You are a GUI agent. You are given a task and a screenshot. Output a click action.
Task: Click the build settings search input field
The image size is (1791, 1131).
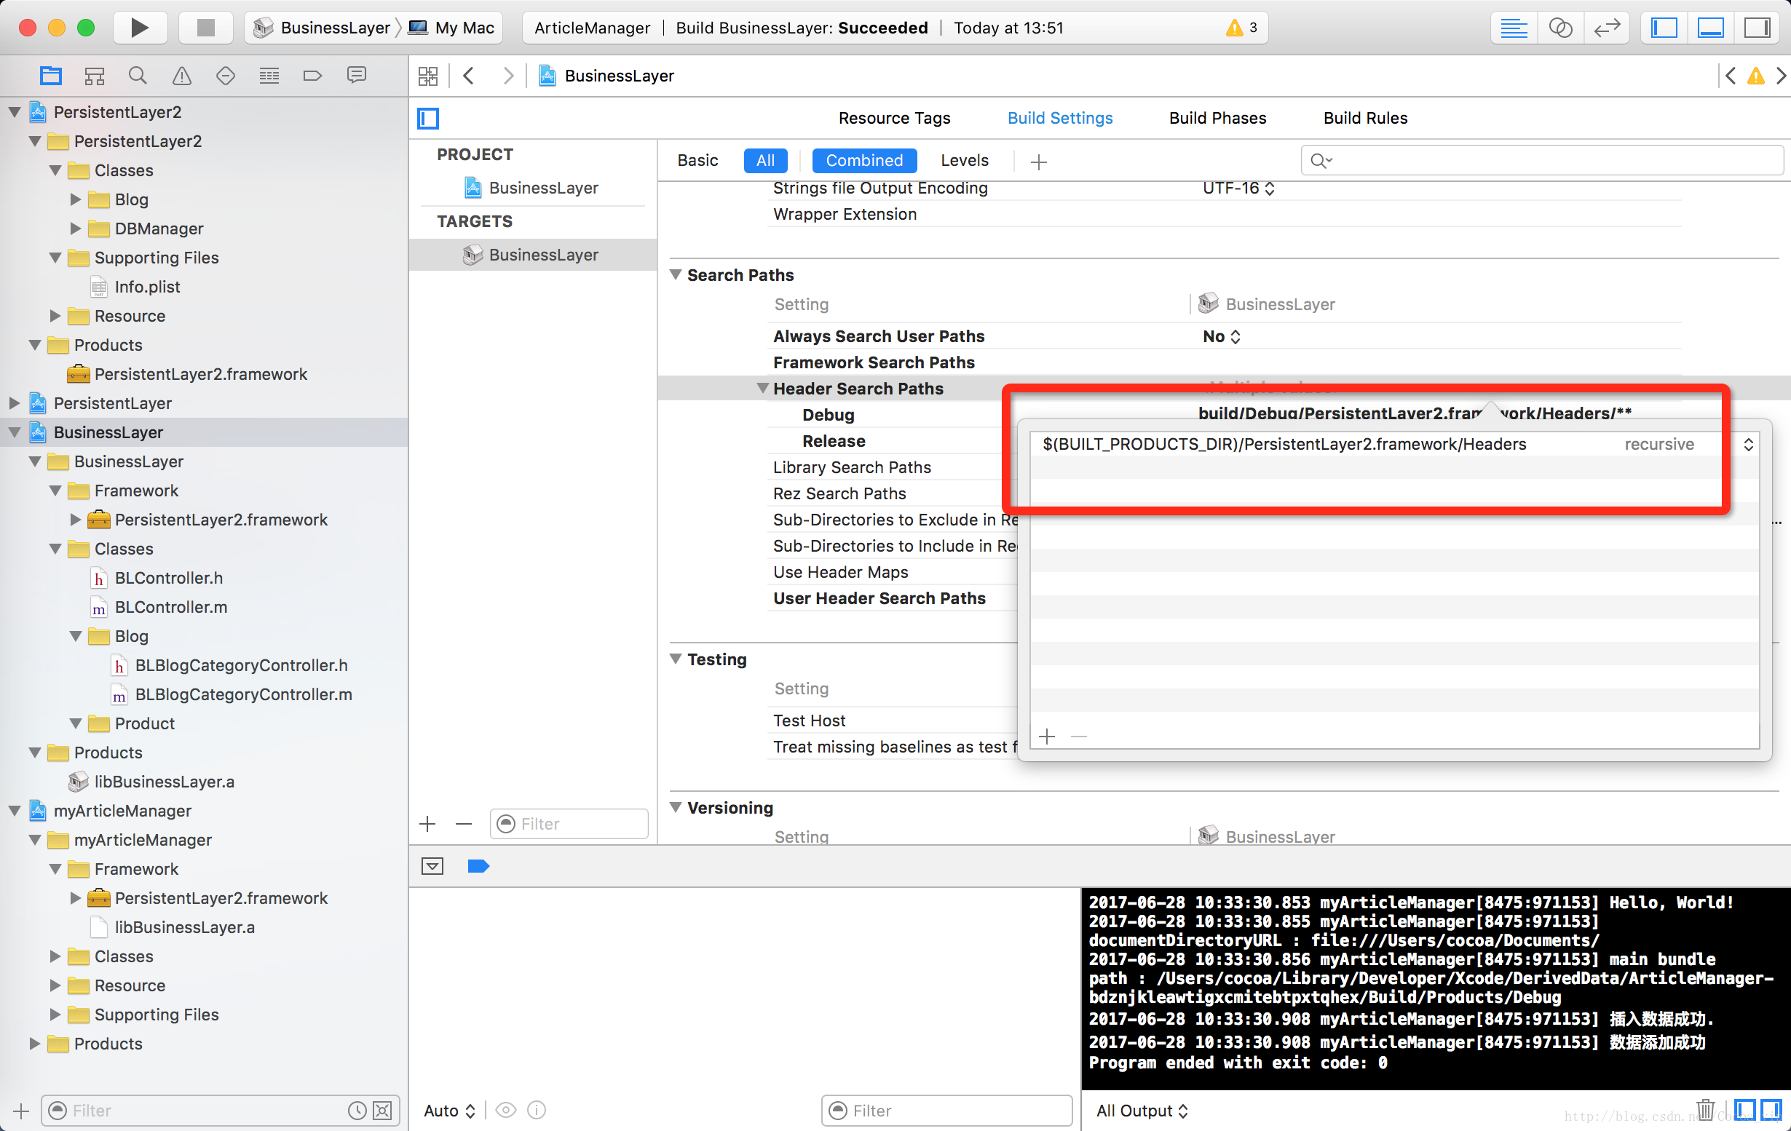point(1545,159)
